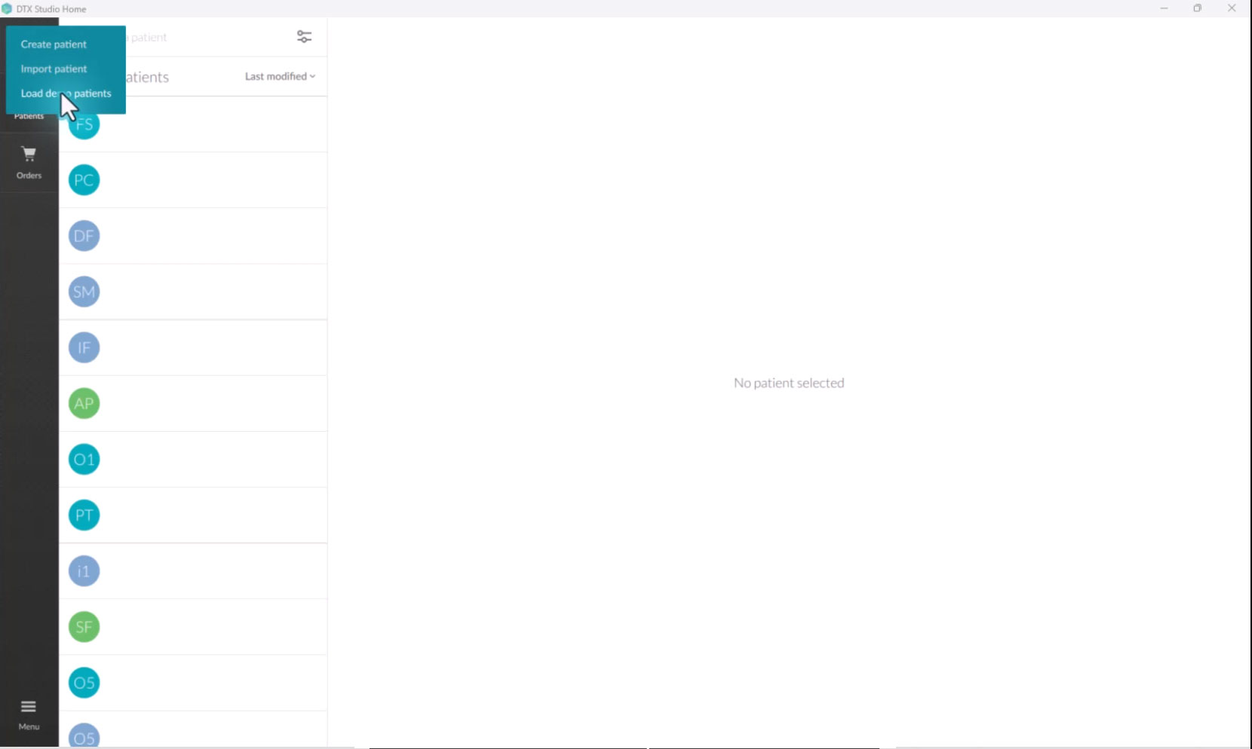Select the SF patient avatar
This screenshot has height=749, width=1252.
click(84, 626)
